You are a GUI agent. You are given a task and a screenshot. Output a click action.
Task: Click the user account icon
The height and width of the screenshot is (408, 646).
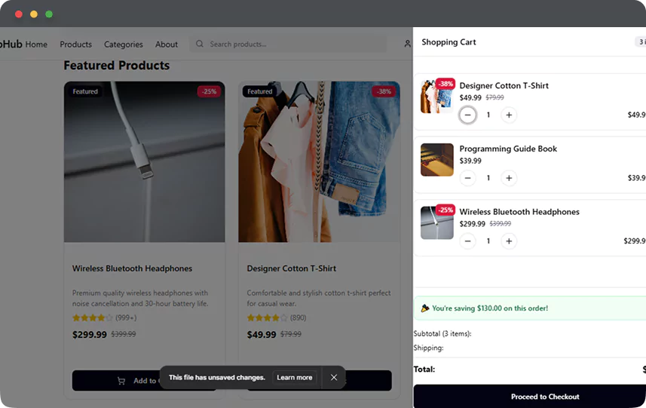(x=407, y=44)
